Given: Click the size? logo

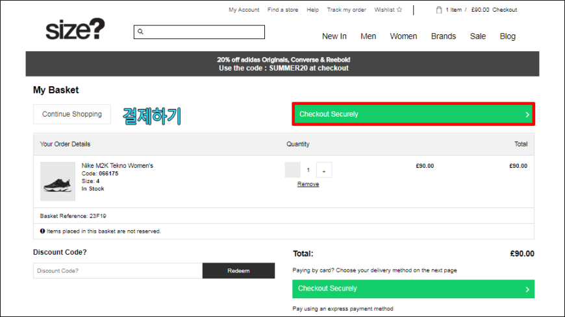Looking at the screenshot, I should (x=75, y=29).
